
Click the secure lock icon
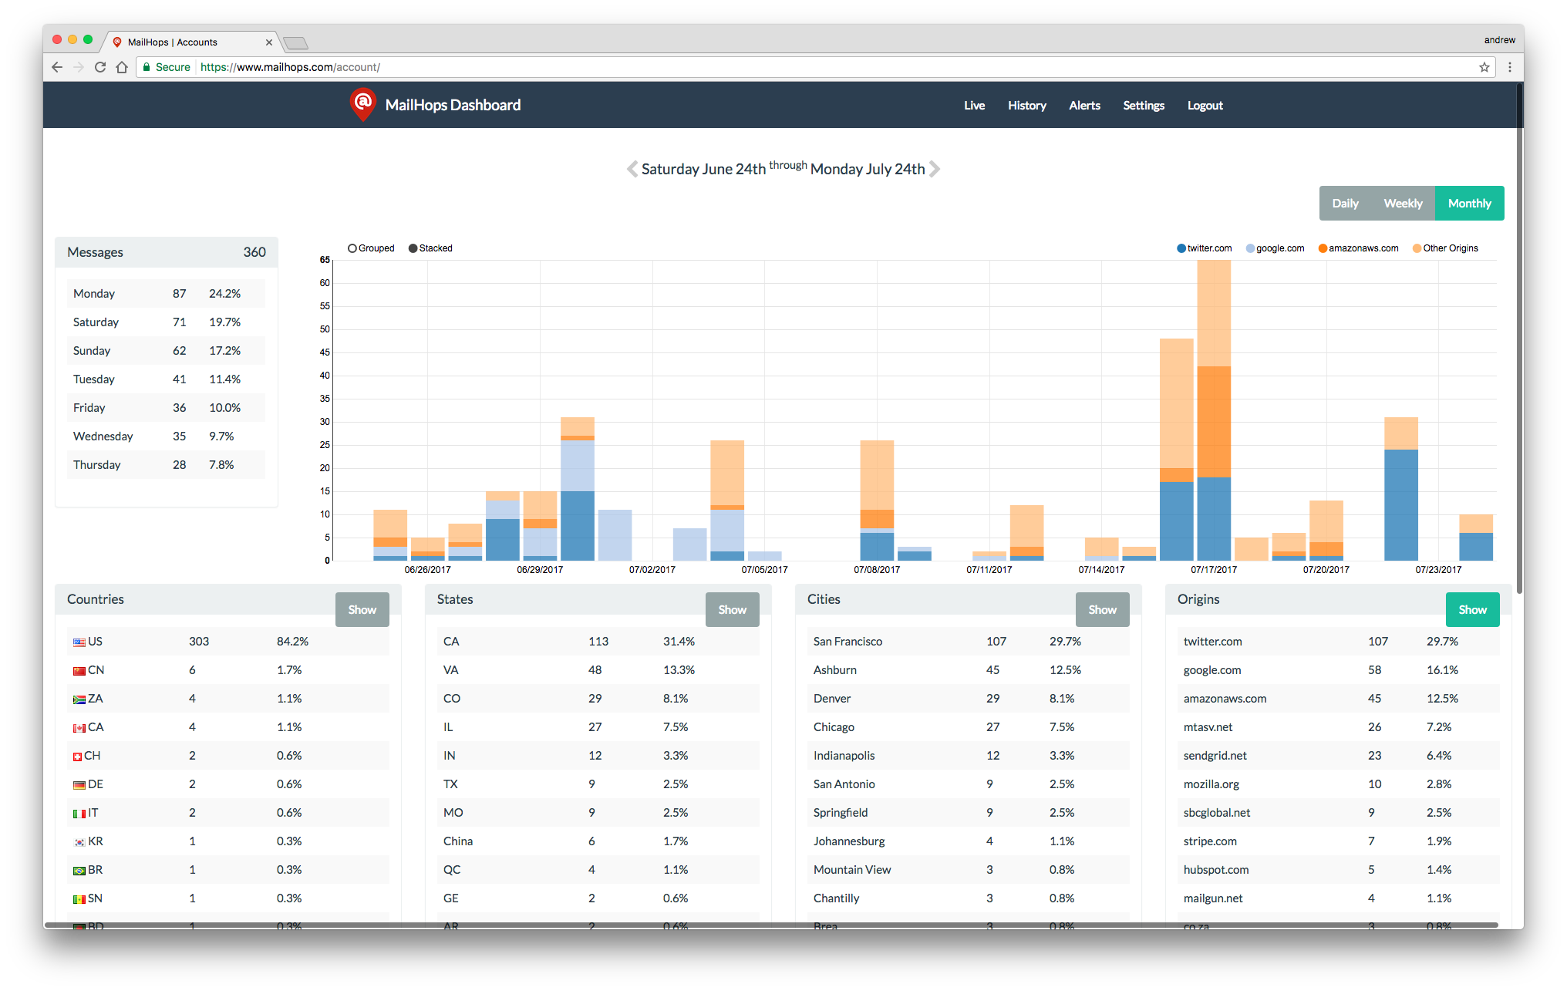147,67
